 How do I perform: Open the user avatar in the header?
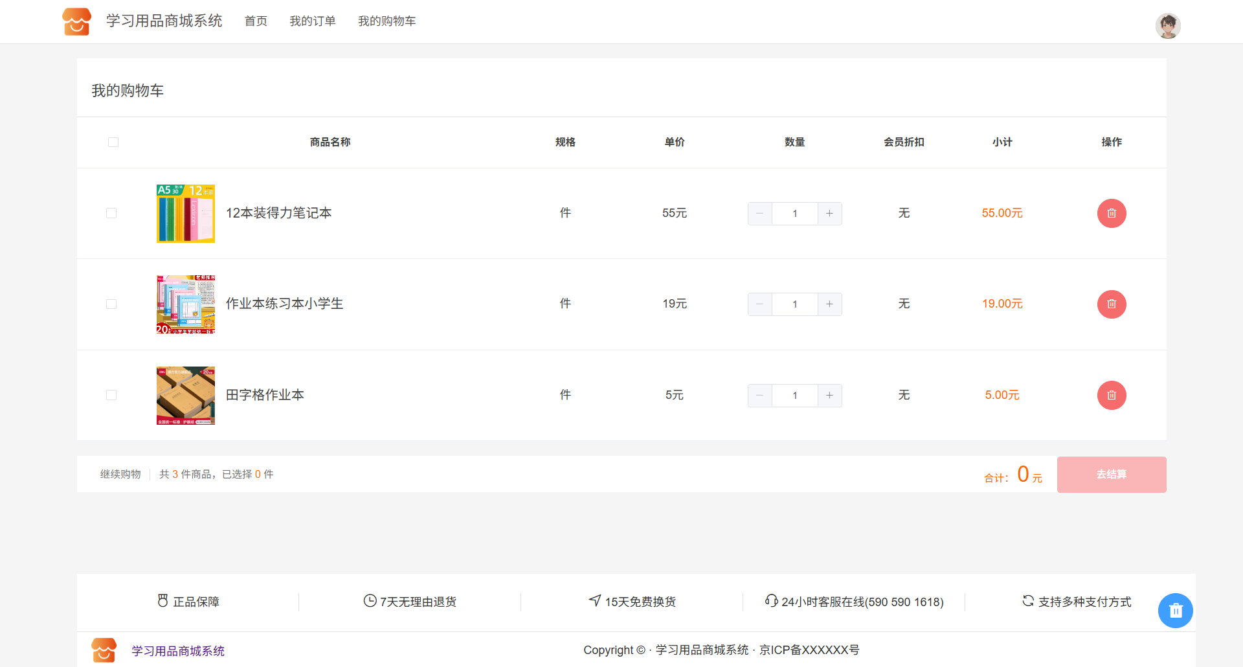(x=1167, y=26)
